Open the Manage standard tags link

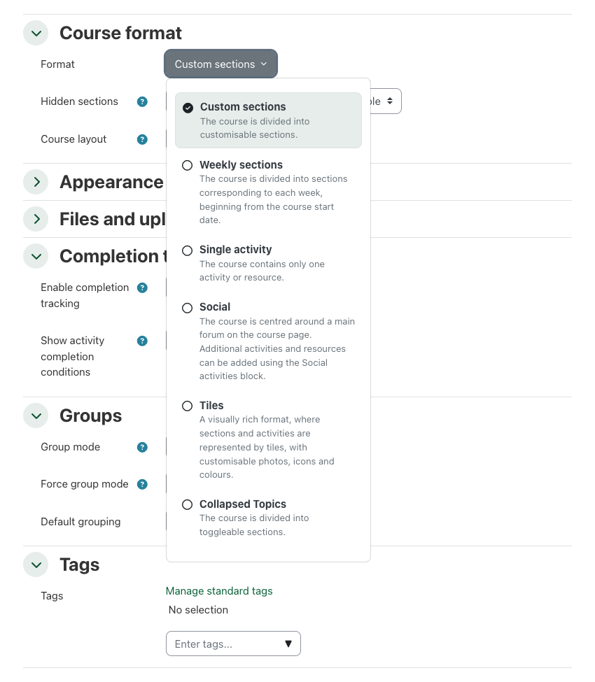219,591
